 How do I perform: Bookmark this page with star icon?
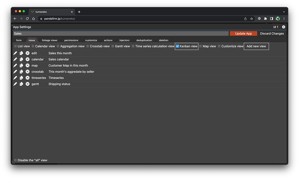point(252,19)
